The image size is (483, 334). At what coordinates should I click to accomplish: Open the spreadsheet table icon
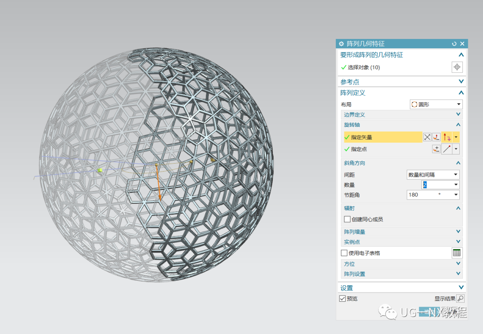pos(457,253)
